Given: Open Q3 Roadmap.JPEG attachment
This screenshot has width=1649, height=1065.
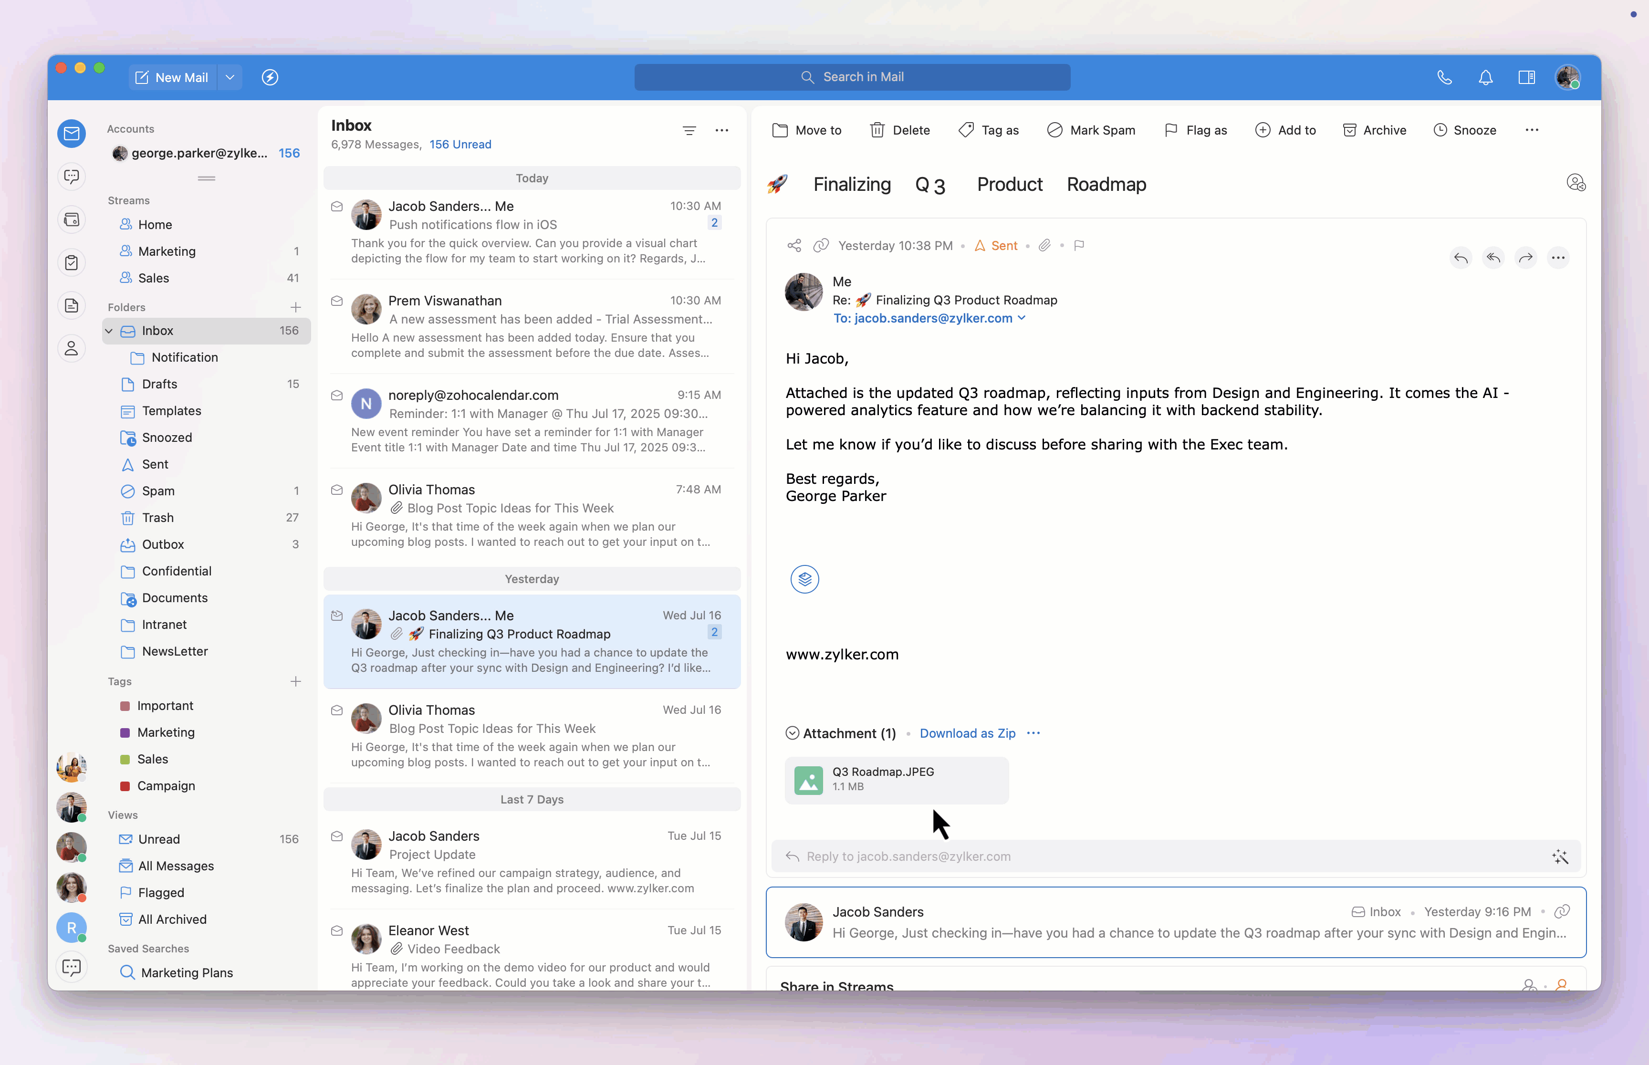Looking at the screenshot, I should click(896, 780).
